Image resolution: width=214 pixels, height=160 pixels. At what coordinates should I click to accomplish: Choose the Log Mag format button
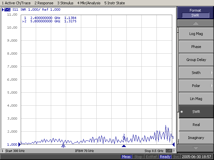(196, 34)
